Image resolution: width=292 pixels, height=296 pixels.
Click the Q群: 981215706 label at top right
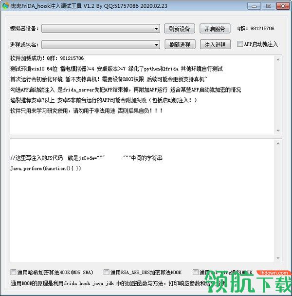point(255,29)
